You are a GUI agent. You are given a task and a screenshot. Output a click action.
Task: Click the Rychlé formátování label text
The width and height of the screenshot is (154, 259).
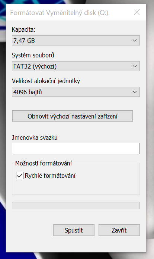pyautogui.click(x=50, y=176)
